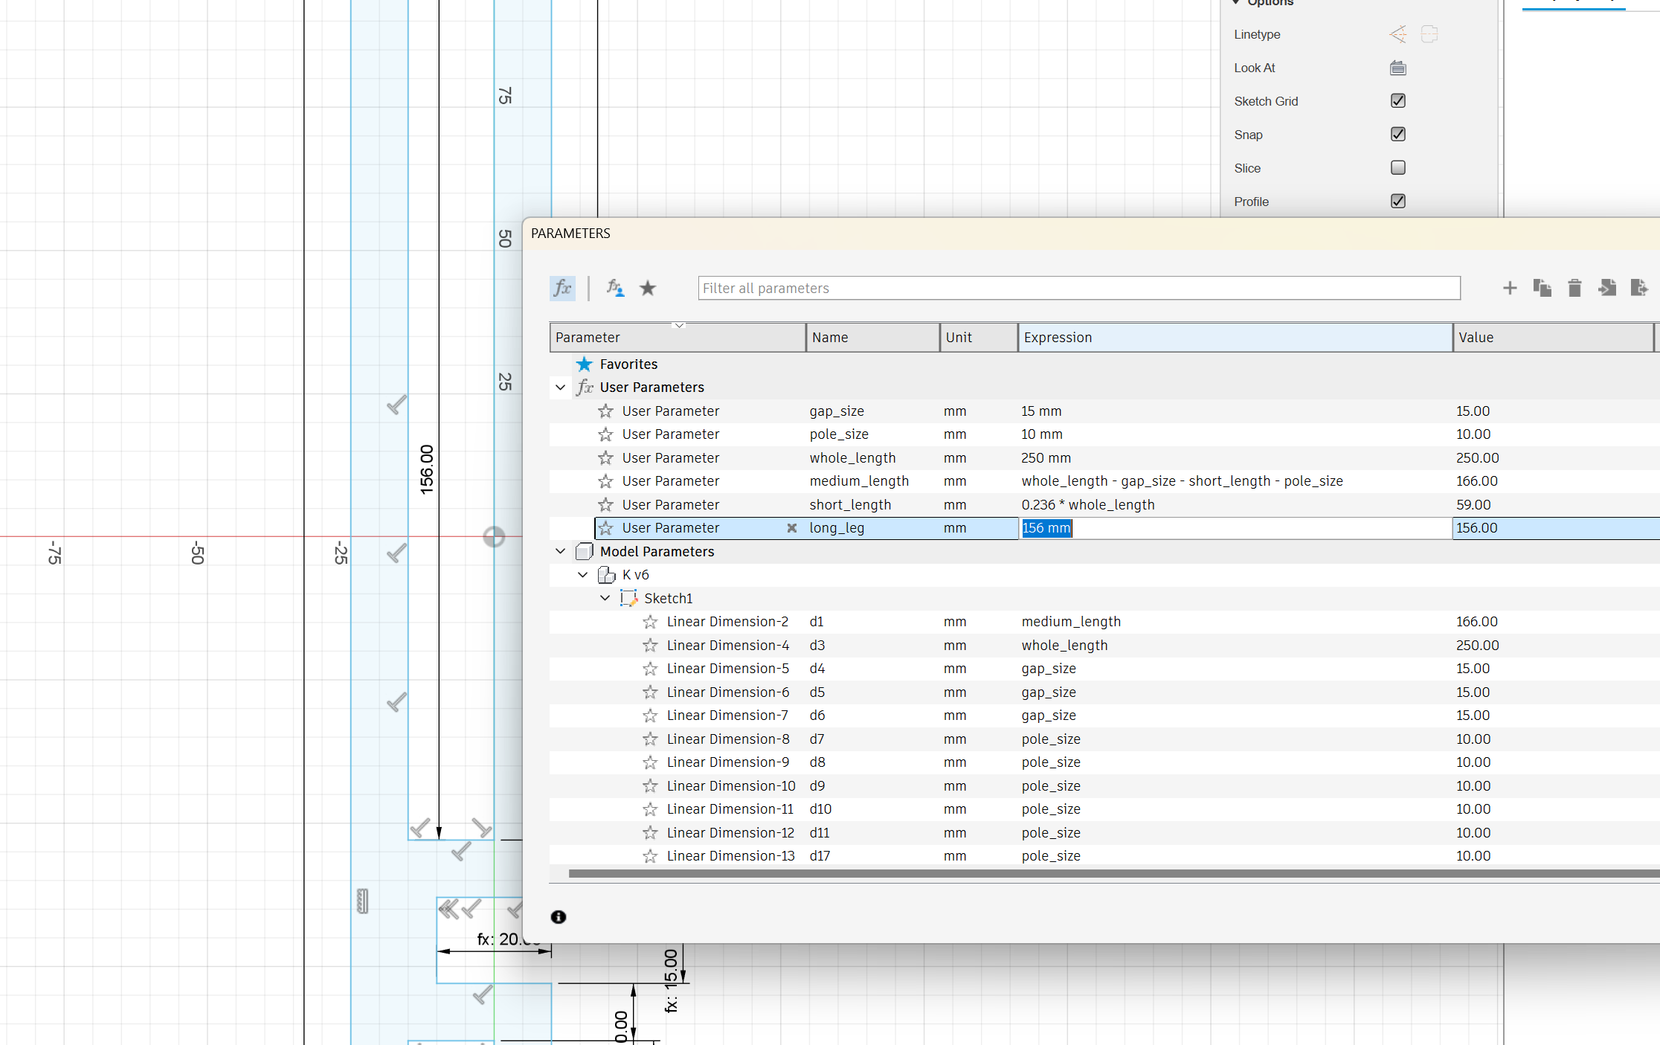Select the Linear Dimension-7 row
The width and height of the screenshot is (1660, 1045).
[1104, 716]
